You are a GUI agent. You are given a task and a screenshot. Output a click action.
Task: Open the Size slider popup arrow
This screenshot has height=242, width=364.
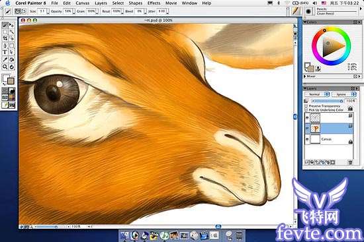pos(48,12)
